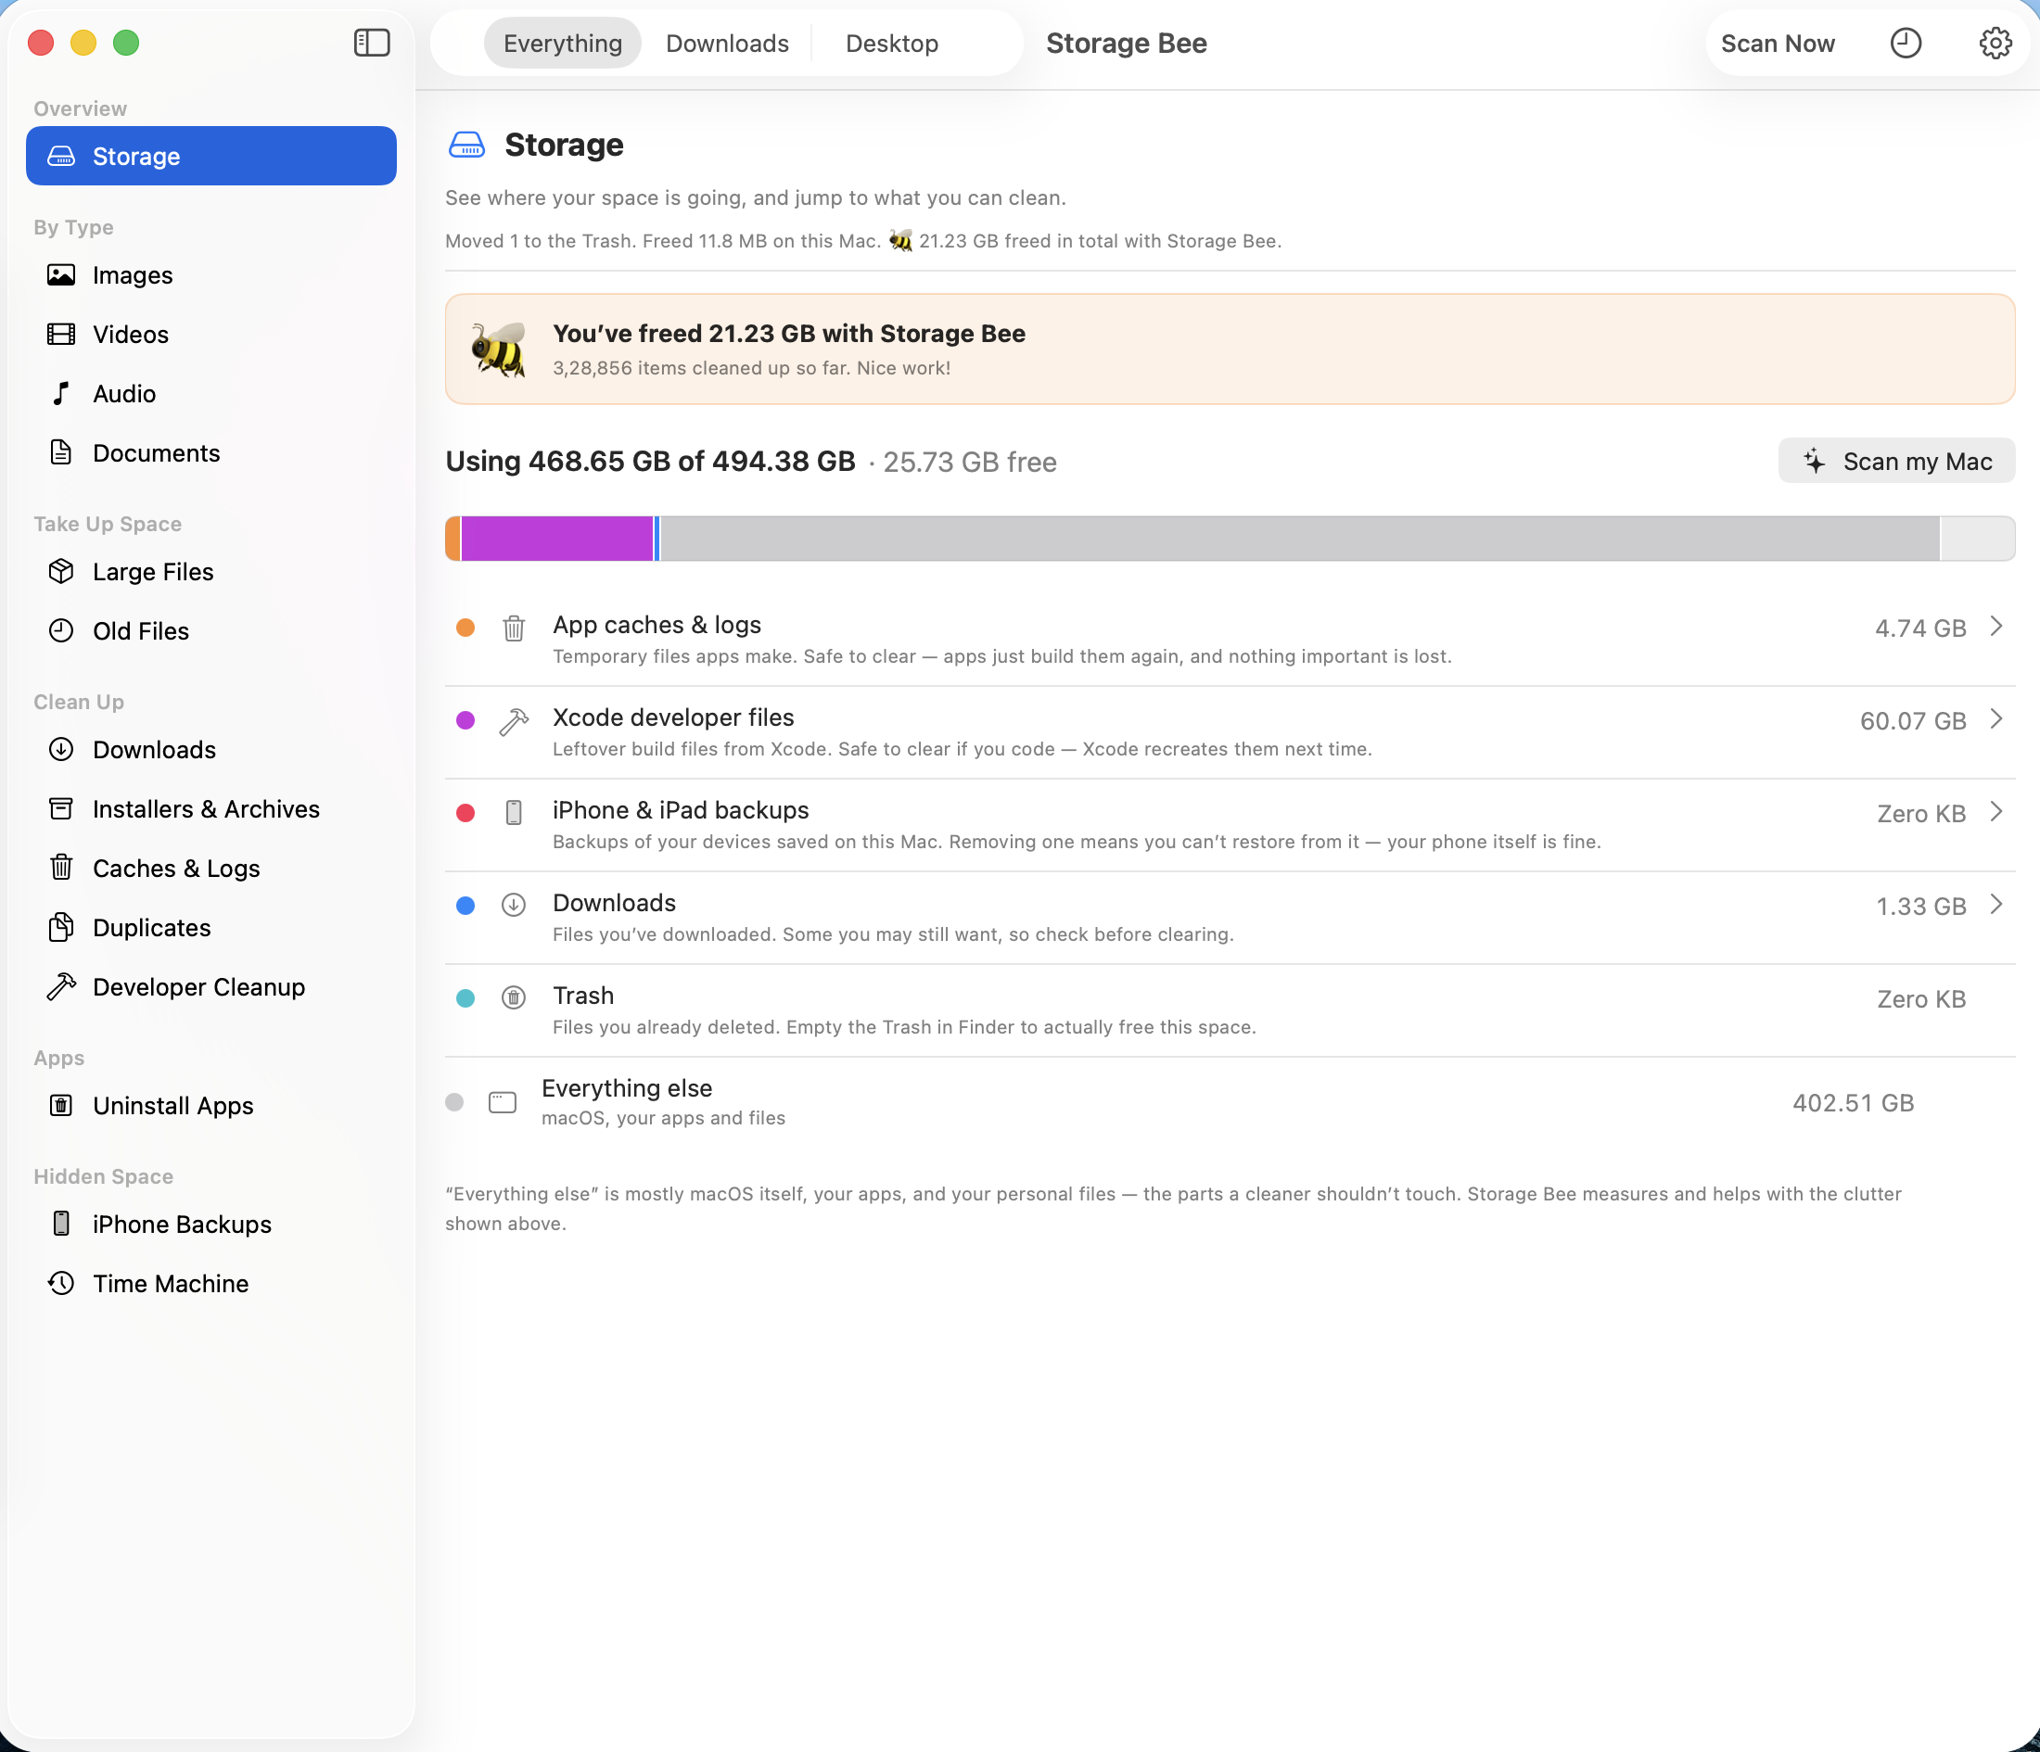The width and height of the screenshot is (2040, 1752).
Task: Click the 'Trash' row title
Action: (583, 995)
